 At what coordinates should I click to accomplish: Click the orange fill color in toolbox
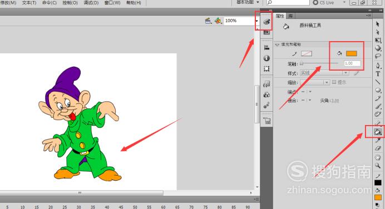(x=378, y=197)
